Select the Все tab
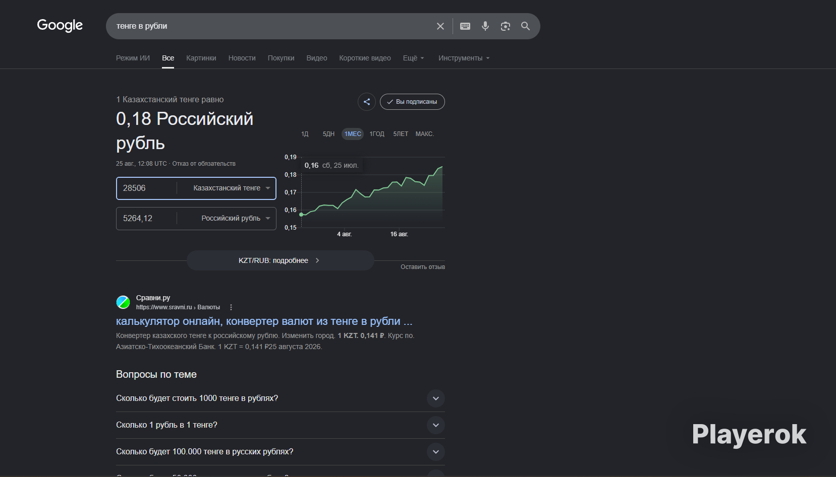This screenshot has height=477, width=836. click(168, 58)
